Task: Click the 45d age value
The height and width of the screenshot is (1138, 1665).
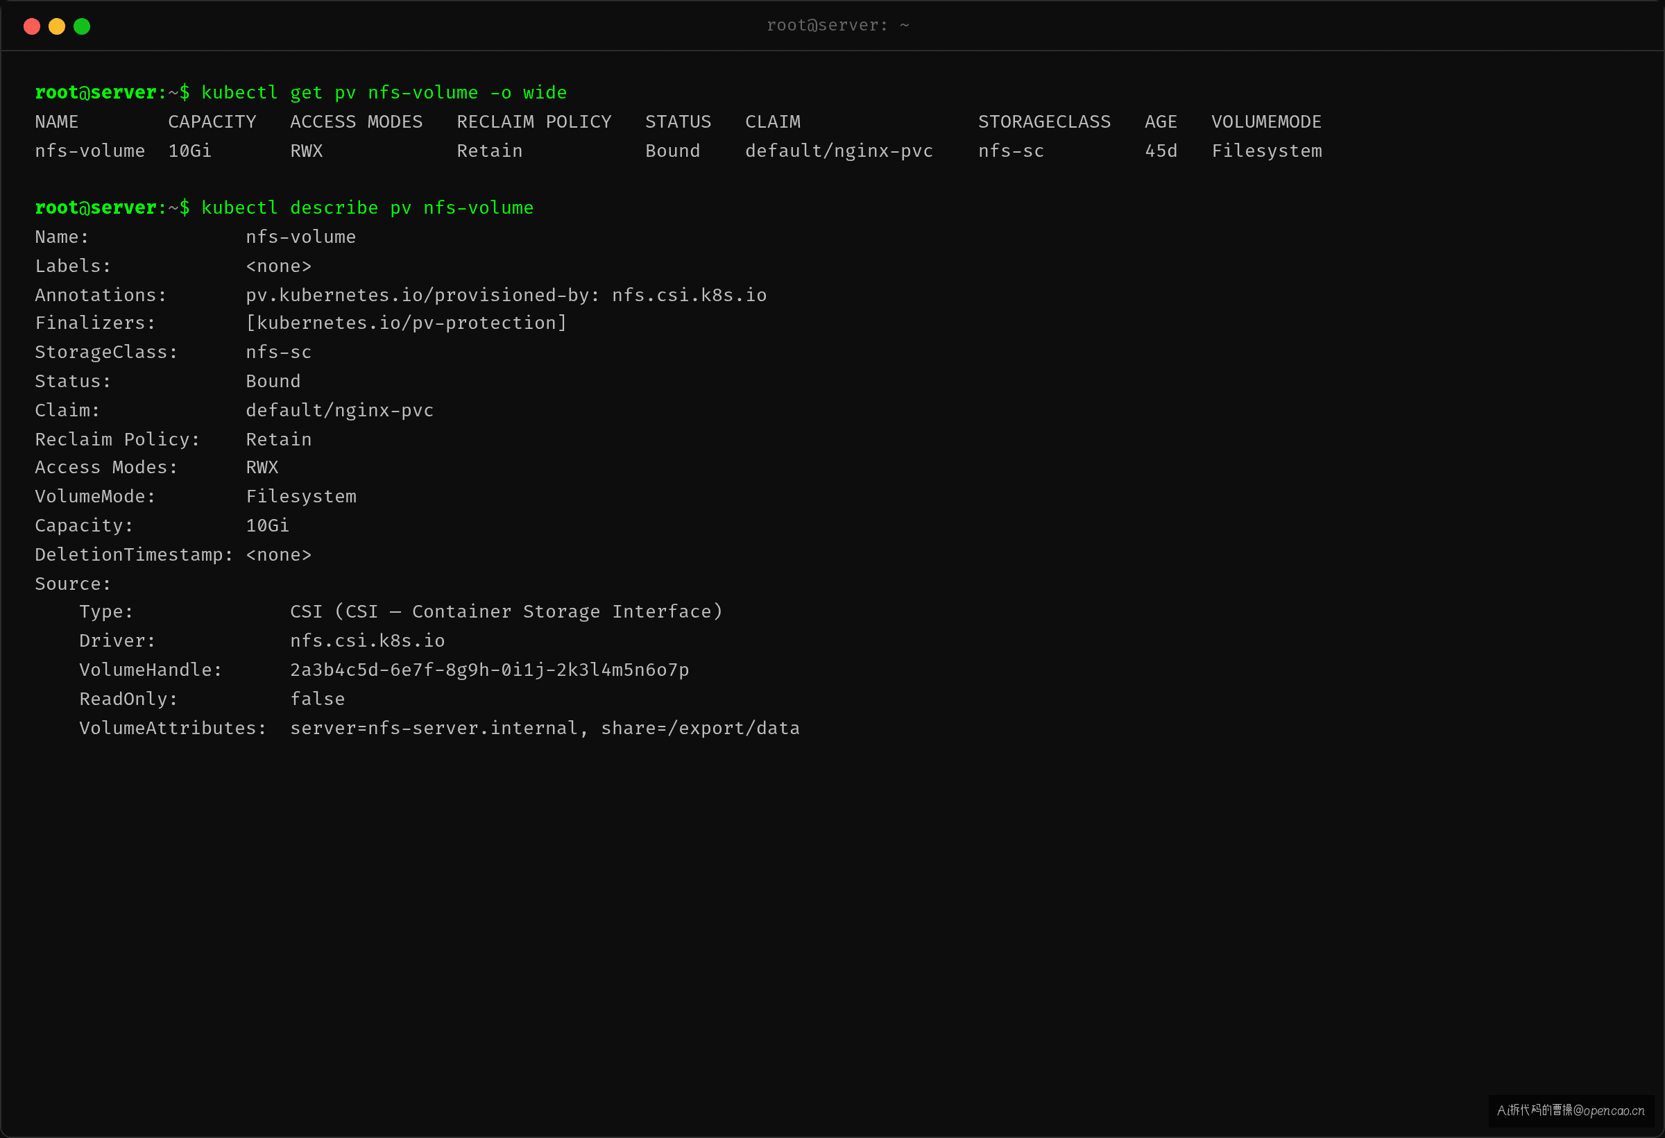Action: pyautogui.click(x=1161, y=151)
